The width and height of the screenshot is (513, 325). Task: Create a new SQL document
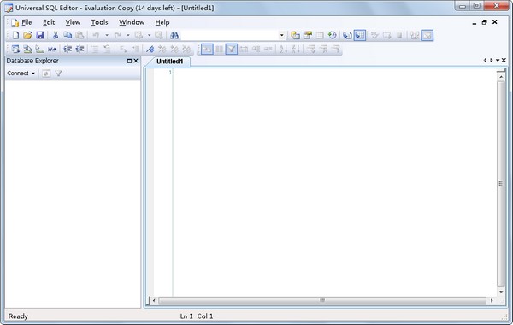(x=15, y=35)
